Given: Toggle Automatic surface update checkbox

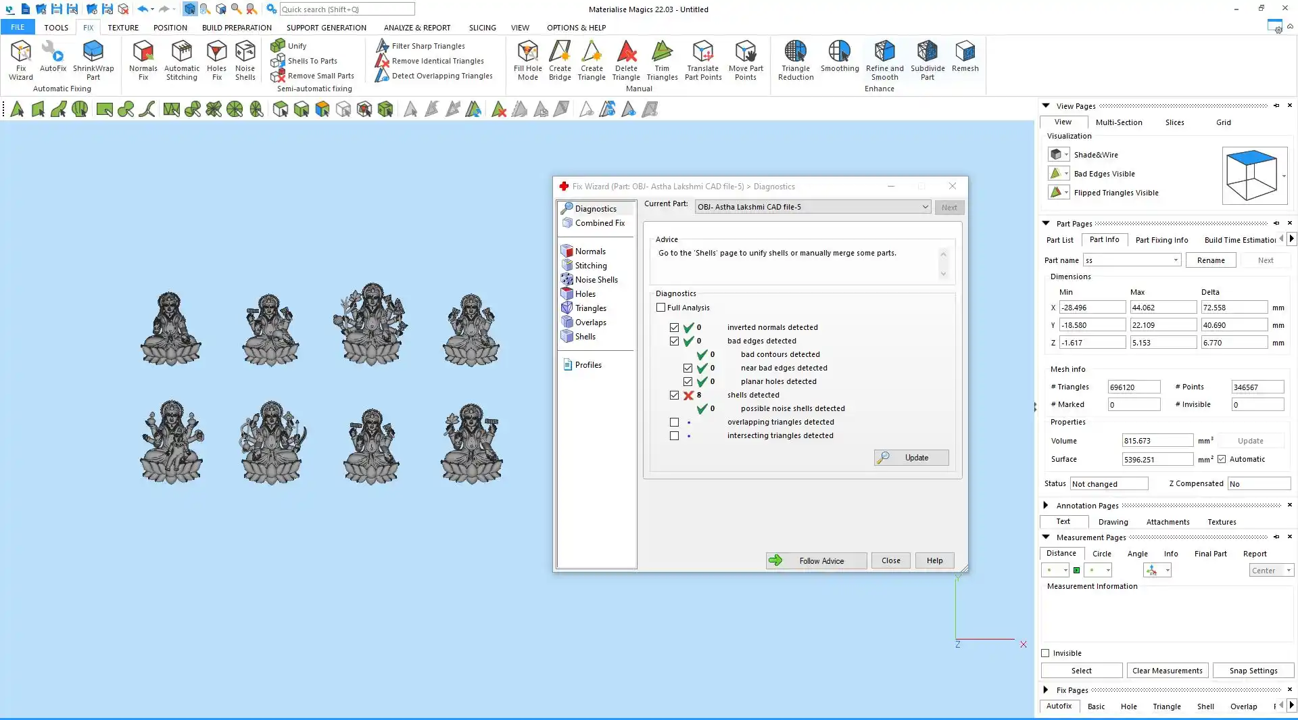Looking at the screenshot, I should click(1222, 459).
